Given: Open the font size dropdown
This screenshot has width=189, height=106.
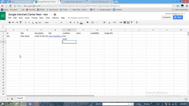Looking at the screenshot, I should pyautogui.click(x=63, y=22).
